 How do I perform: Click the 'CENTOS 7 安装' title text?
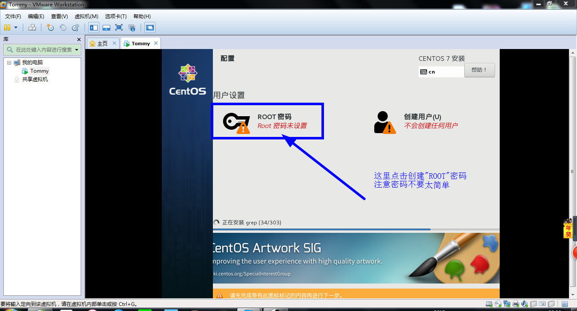click(x=442, y=59)
